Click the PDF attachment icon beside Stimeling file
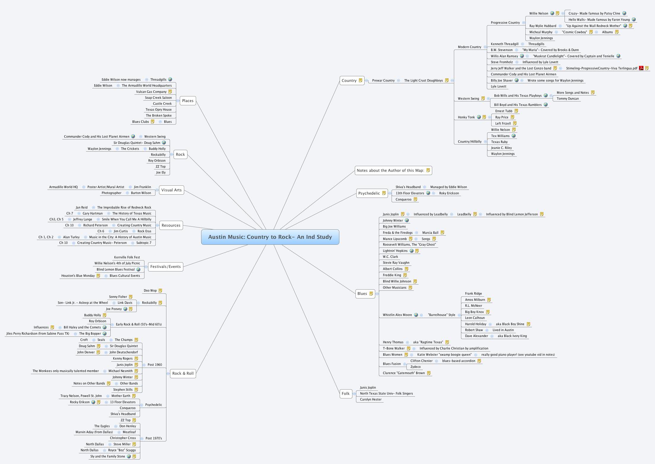The height and width of the screenshot is (464, 655). pos(641,68)
